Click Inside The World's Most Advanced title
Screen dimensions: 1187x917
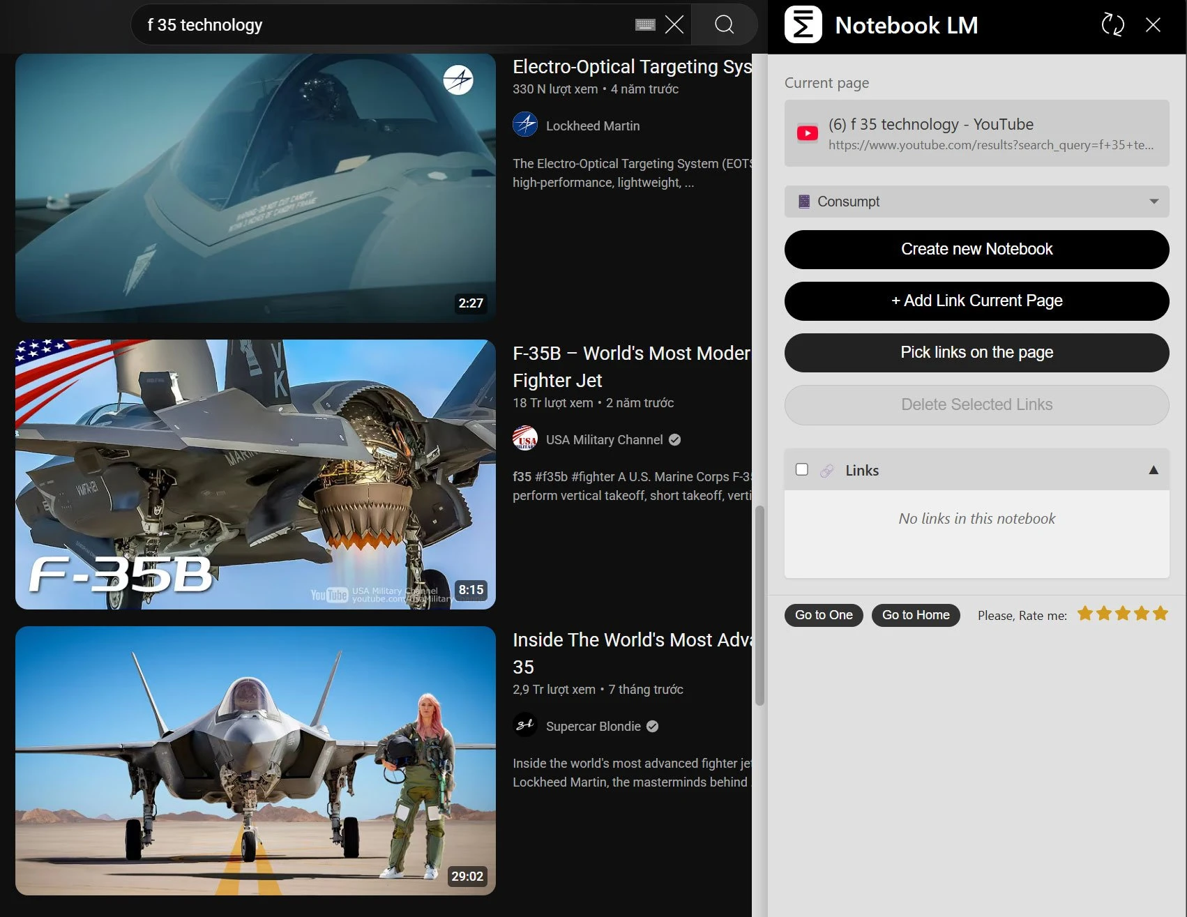pos(632,653)
